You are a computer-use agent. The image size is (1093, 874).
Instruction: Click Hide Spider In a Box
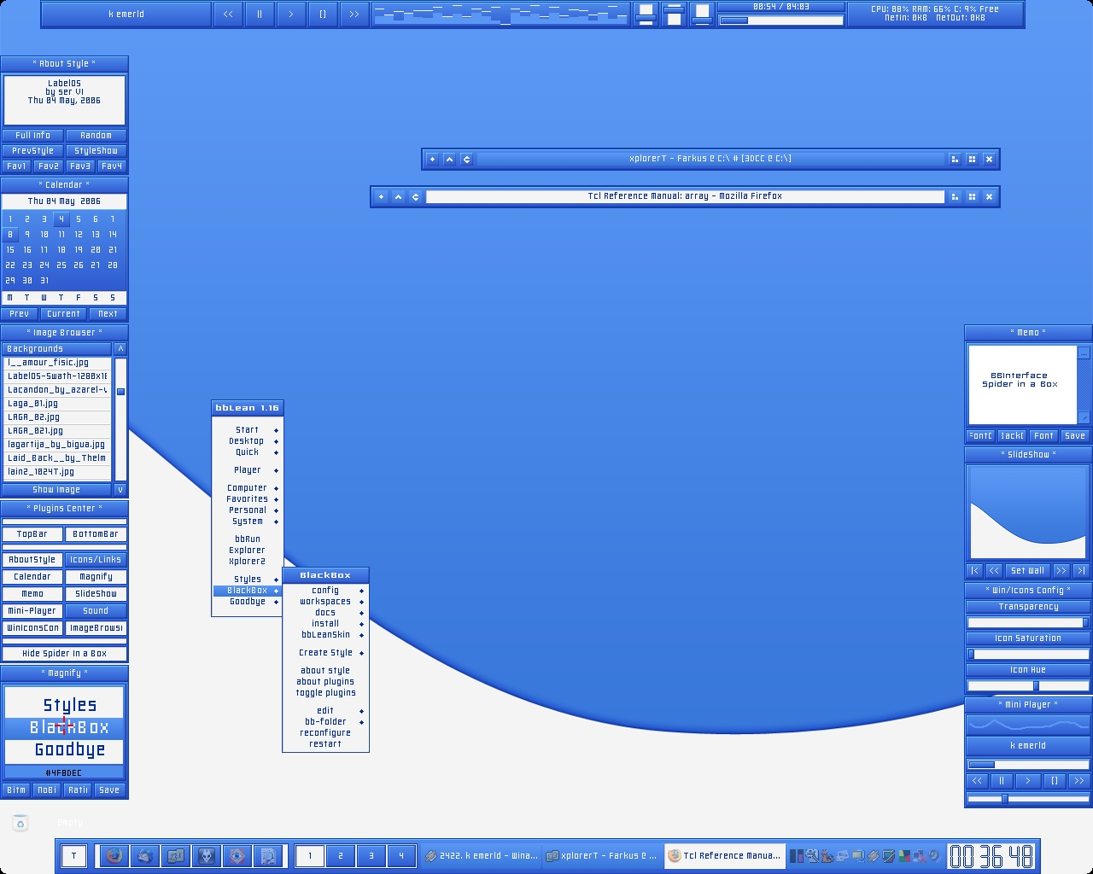click(x=64, y=654)
